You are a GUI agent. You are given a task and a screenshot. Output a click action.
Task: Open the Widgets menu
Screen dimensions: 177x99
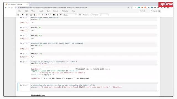pos(65,11)
